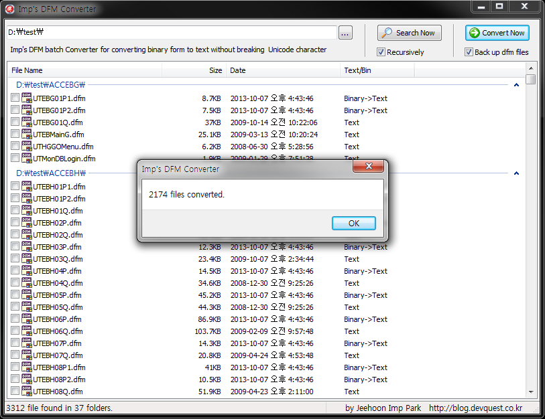Click the file icon next to UTEBMainG.dfm
The width and height of the screenshot is (545, 419).
(x=25, y=135)
